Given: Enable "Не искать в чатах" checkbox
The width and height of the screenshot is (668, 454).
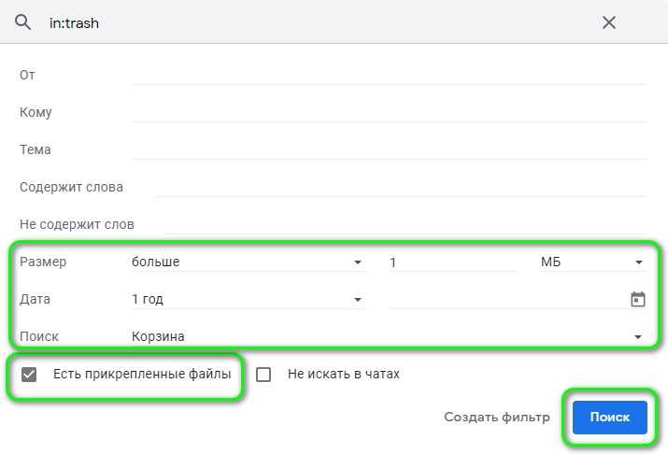Looking at the screenshot, I should pos(263,375).
